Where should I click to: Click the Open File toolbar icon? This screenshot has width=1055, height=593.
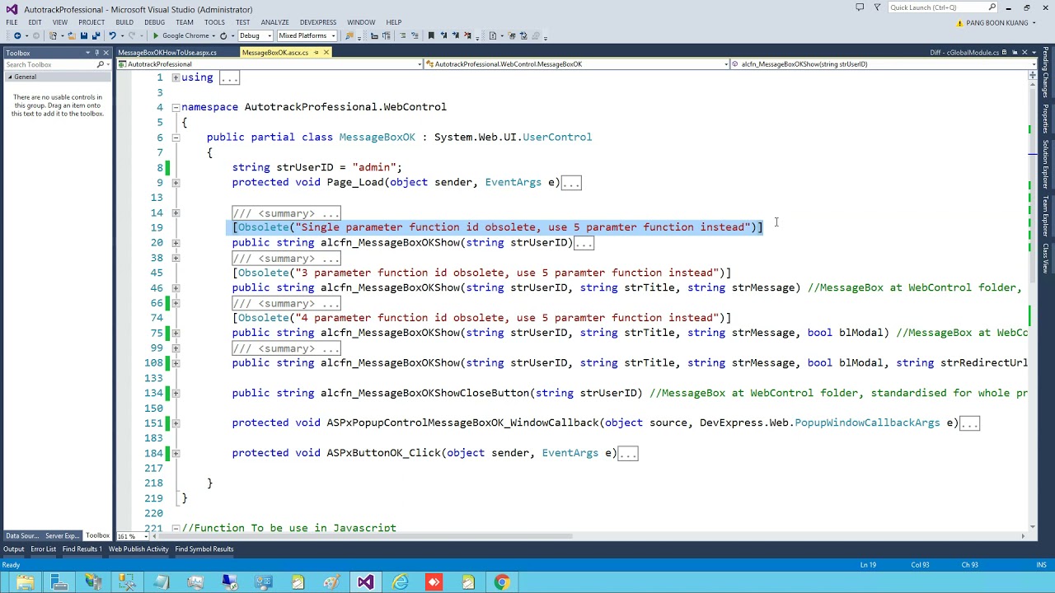coord(72,35)
